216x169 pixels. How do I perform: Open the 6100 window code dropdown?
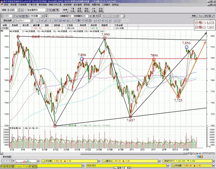(18, 10)
